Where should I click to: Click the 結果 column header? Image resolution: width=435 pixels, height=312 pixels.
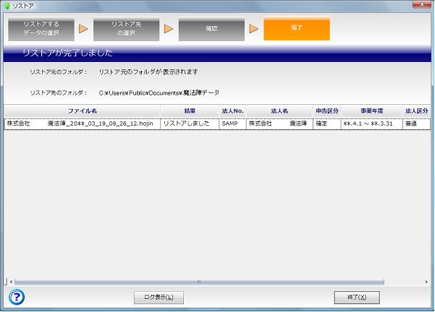[190, 111]
